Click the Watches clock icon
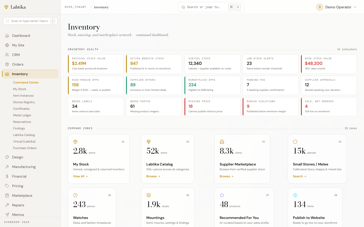This screenshot has width=364, height=227. point(75,195)
